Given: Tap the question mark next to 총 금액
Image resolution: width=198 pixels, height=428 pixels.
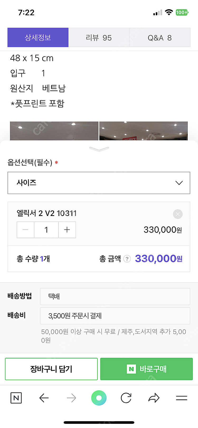Looking at the screenshot, I should coord(127,259).
